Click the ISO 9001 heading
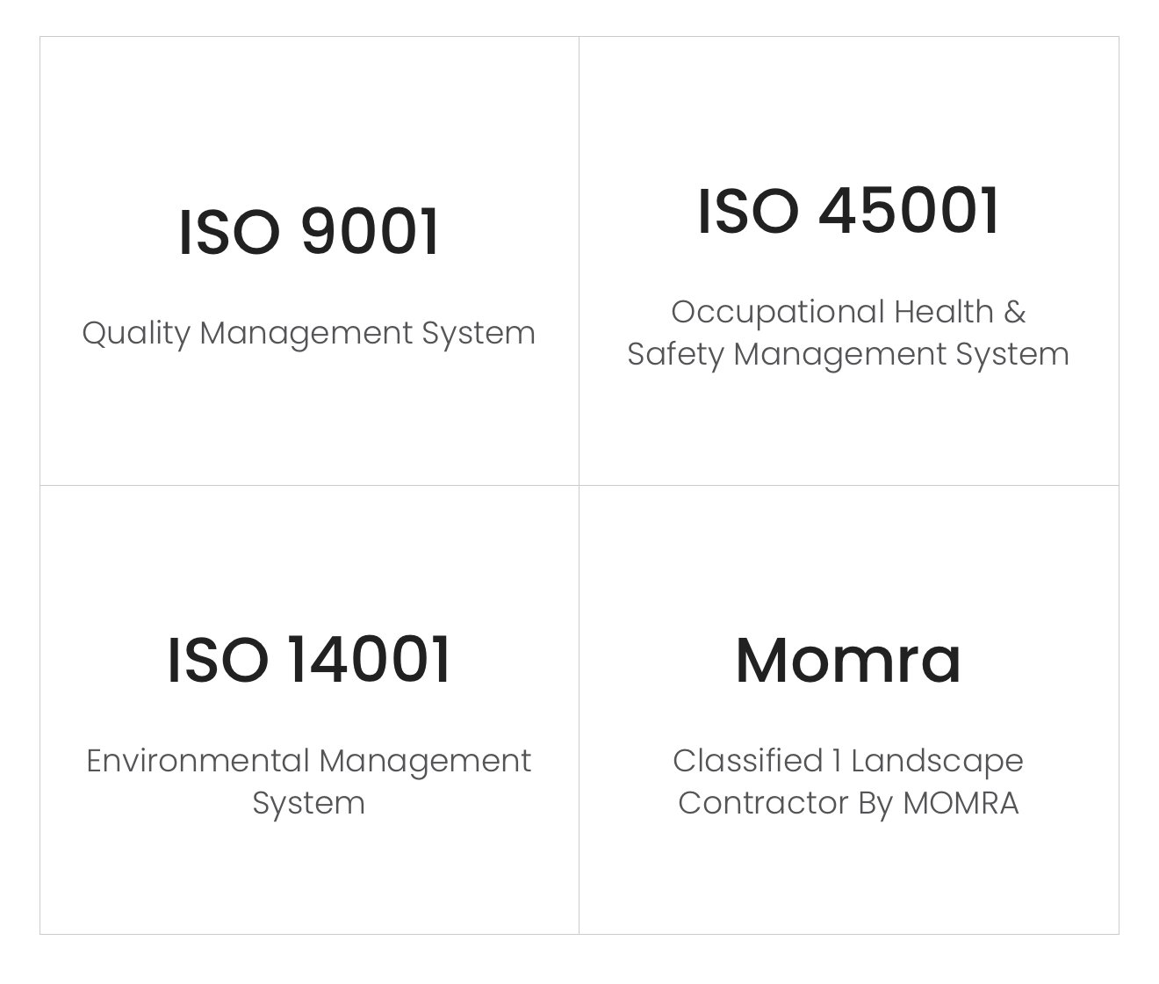Image resolution: width=1159 pixels, height=984 pixels. click(x=309, y=232)
